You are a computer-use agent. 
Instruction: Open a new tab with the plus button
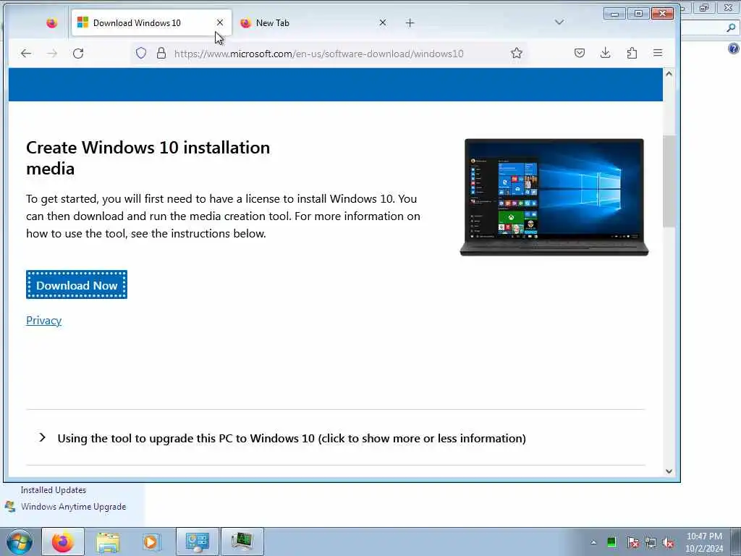(x=410, y=22)
